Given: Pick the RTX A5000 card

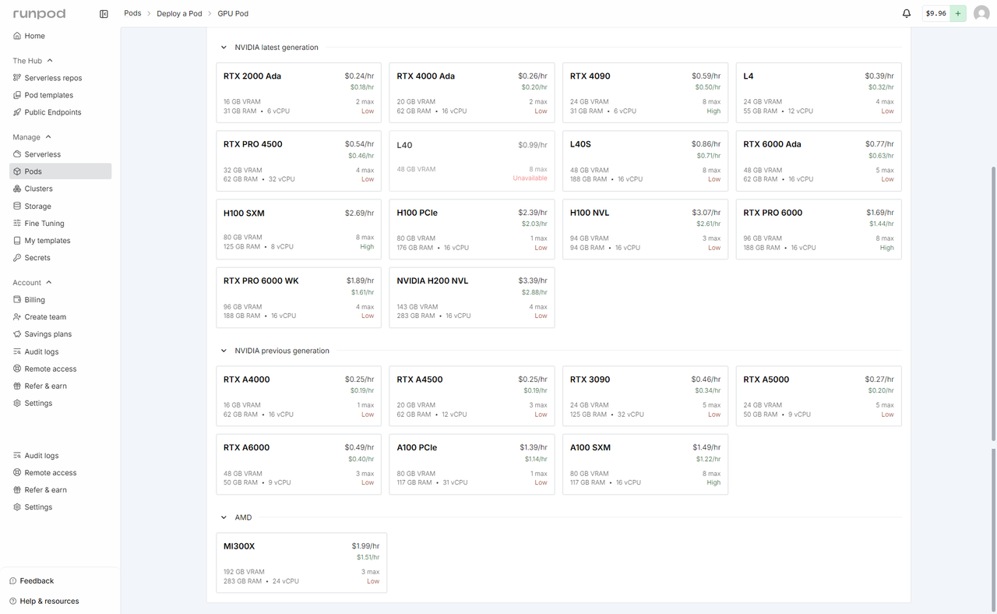Looking at the screenshot, I should pyautogui.click(x=819, y=396).
